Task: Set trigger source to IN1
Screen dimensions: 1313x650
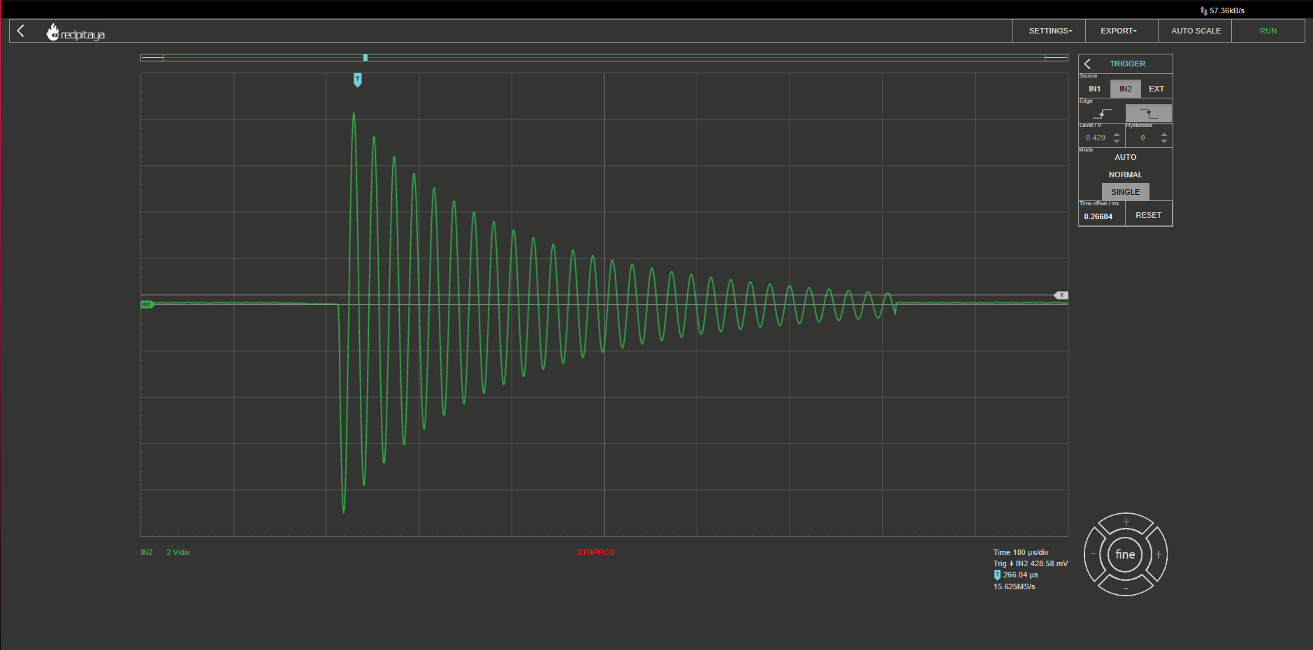Action: click(x=1094, y=89)
